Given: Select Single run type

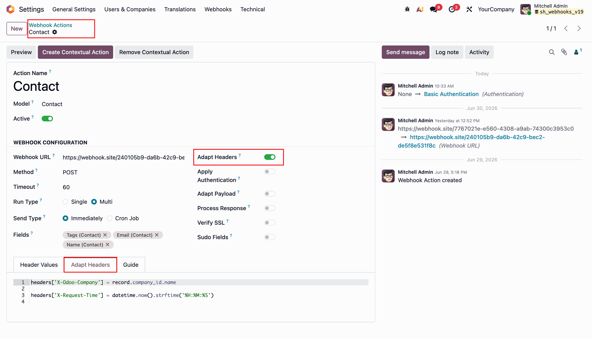Looking at the screenshot, I should coord(65,202).
